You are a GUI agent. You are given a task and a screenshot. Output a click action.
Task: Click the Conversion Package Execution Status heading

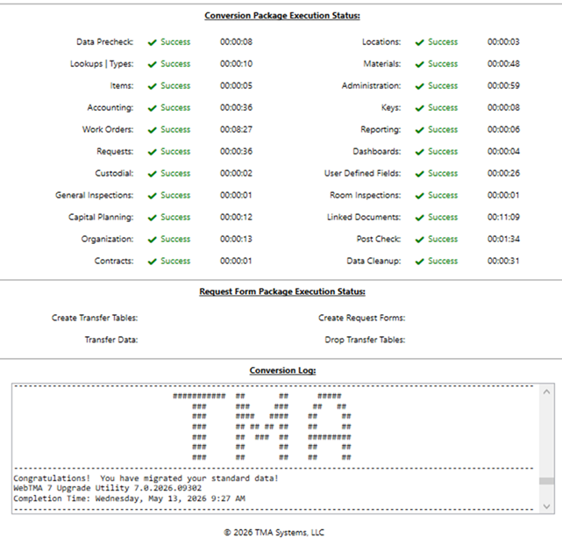[x=282, y=16]
